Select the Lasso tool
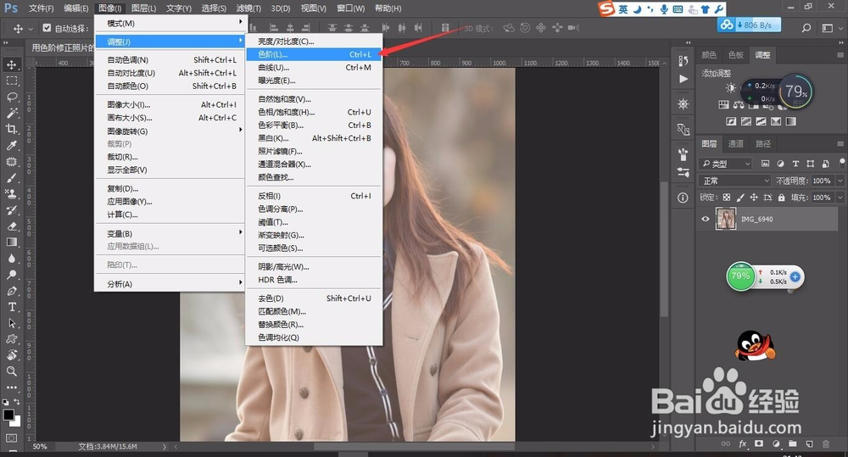This screenshot has height=457, width=848. coord(11,97)
